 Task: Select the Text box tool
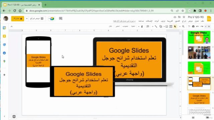[x=171, y=27]
